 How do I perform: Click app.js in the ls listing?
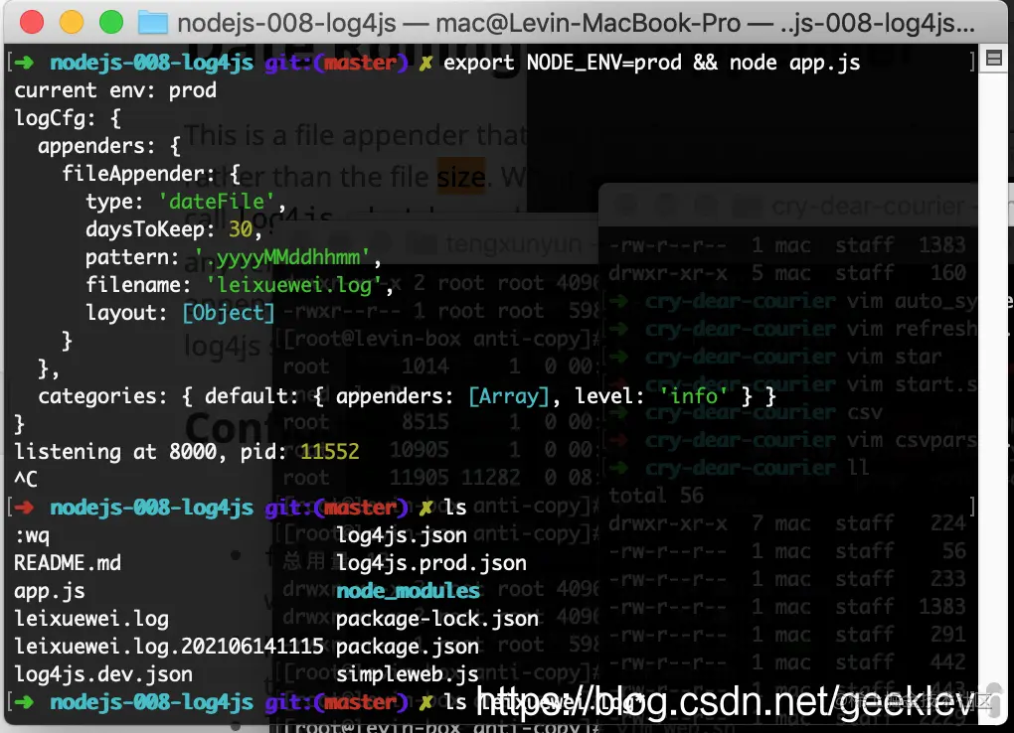click(x=49, y=591)
